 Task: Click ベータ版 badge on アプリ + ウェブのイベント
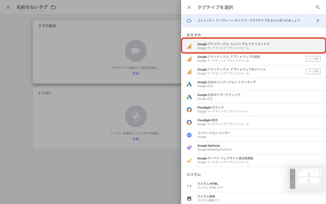click(313, 71)
